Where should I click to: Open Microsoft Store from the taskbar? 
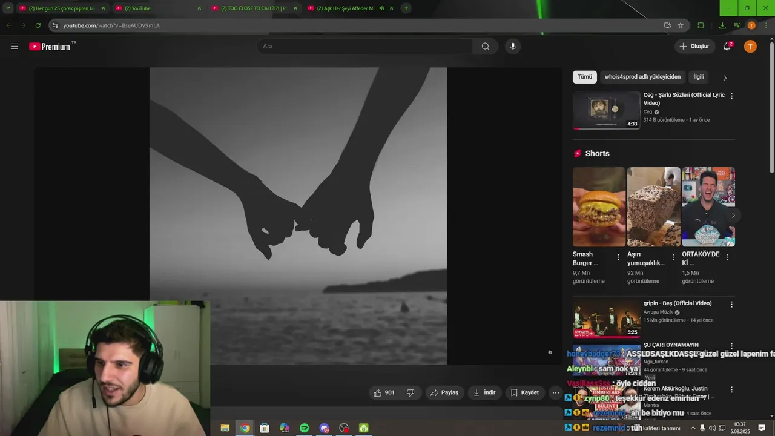(x=265, y=428)
